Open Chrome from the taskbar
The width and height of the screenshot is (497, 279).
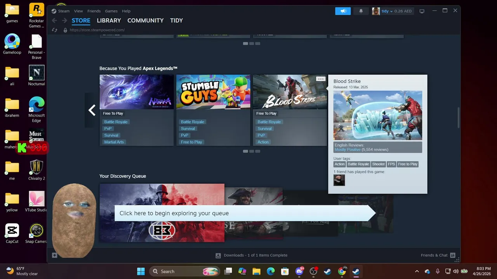342,271
